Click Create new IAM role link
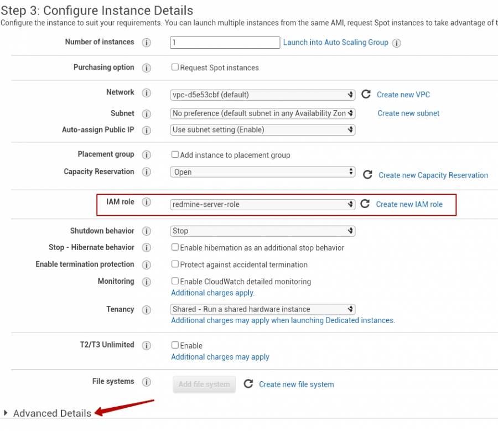Screen dimensions: 498x431 point(410,204)
